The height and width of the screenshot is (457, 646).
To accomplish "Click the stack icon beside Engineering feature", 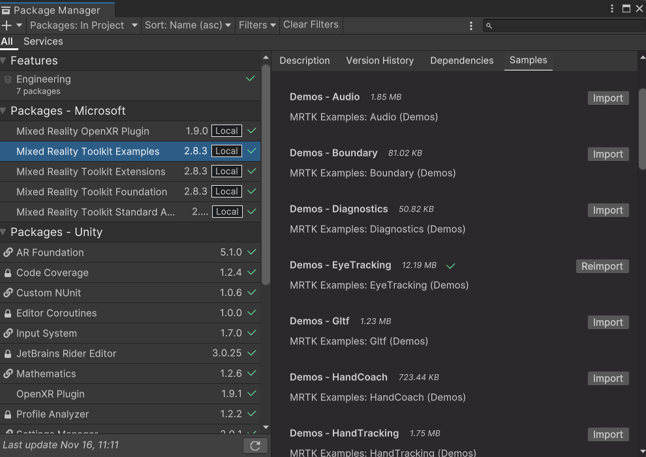I will tap(8, 79).
